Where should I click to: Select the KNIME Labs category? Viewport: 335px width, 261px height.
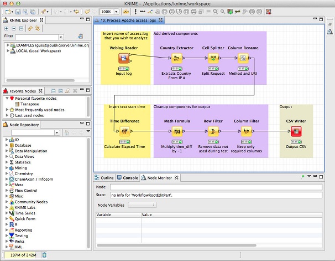[x=22, y=207]
